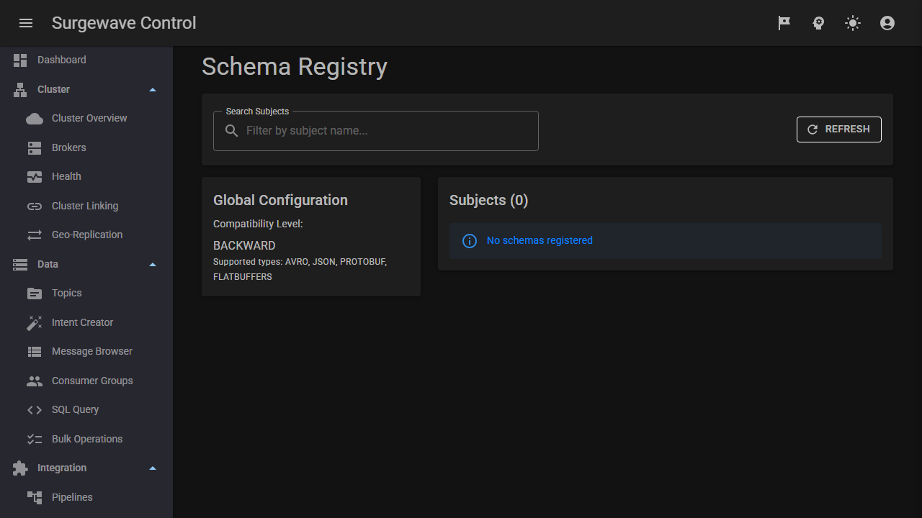Image resolution: width=922 pixels, height=518 pixels.
Task: Navigate to Brokers
Action: [x=86, y=147]
